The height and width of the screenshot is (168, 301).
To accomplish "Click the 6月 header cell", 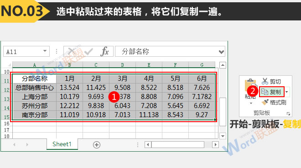I will tap(202, 79).
